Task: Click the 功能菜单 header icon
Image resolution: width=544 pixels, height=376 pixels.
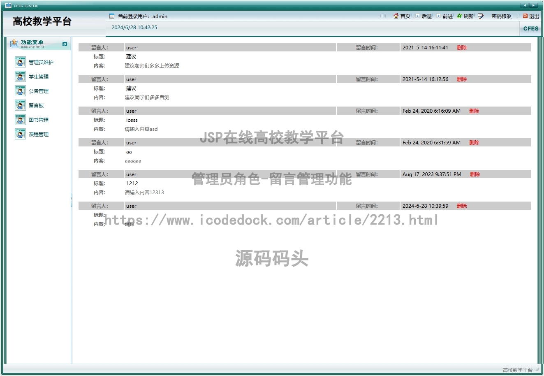Action: pos(14,43)
